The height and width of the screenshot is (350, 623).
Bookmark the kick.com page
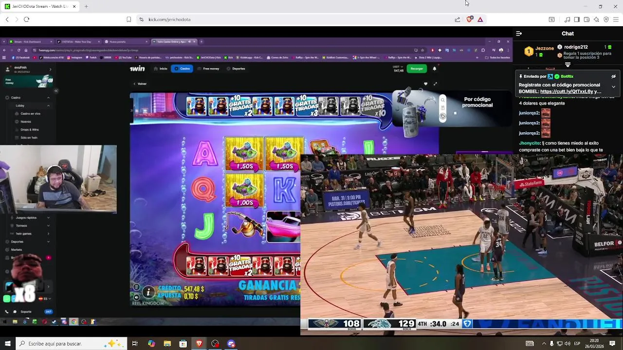tap(129, 19)
